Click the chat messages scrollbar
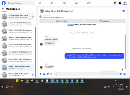Screen dimensions: 130x95 [126, 52]
